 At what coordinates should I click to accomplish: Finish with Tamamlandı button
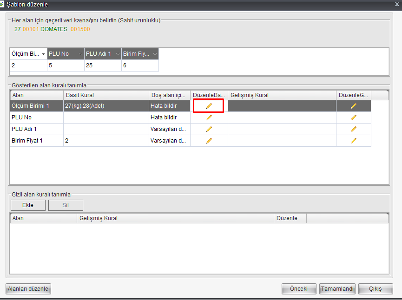click(x=337, y=289)
